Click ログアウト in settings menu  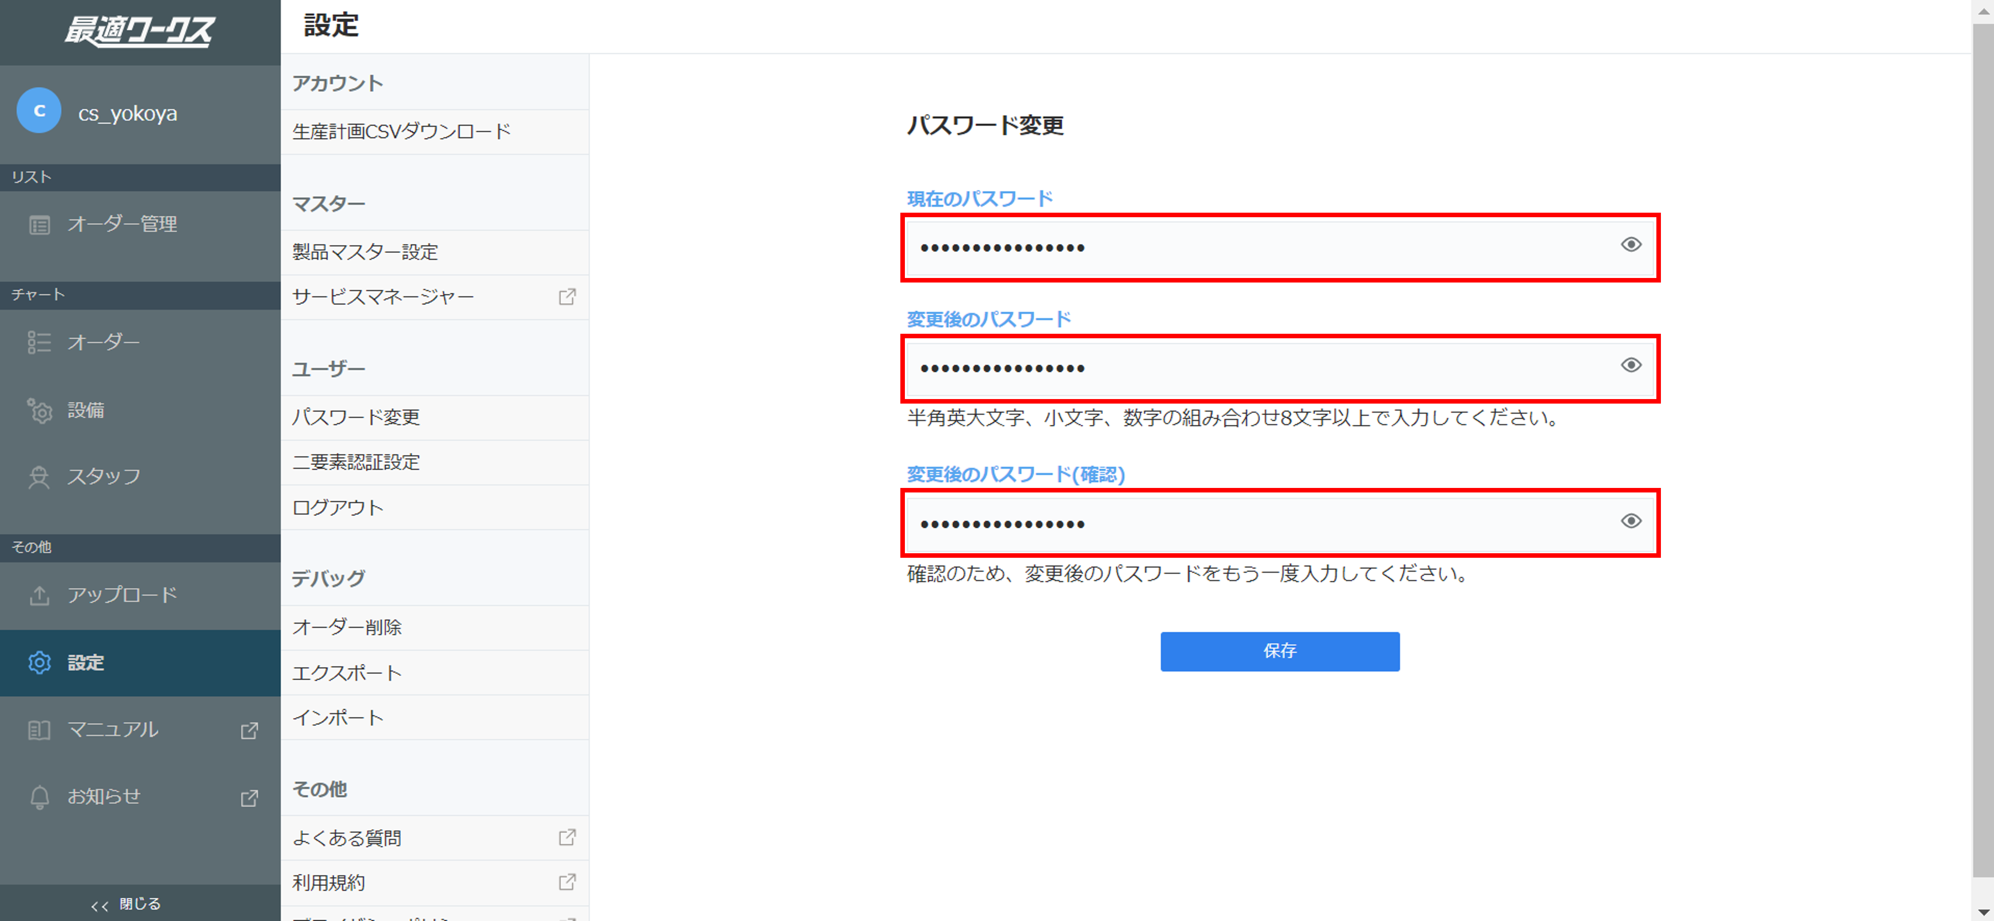coord(434,508)
